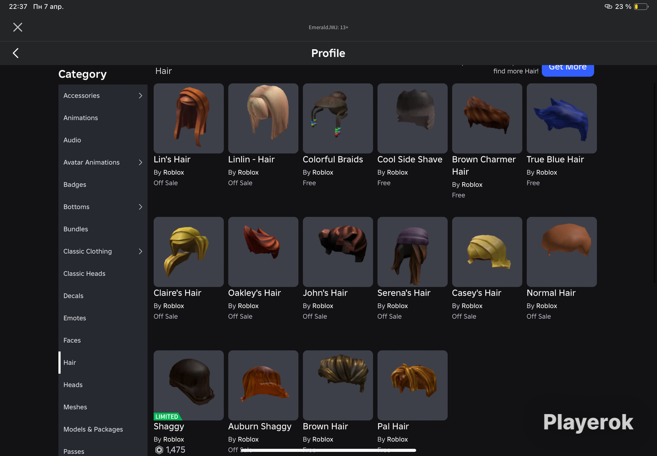Select the Classic Heads category
Screen dimensions: 657x456
103,274
